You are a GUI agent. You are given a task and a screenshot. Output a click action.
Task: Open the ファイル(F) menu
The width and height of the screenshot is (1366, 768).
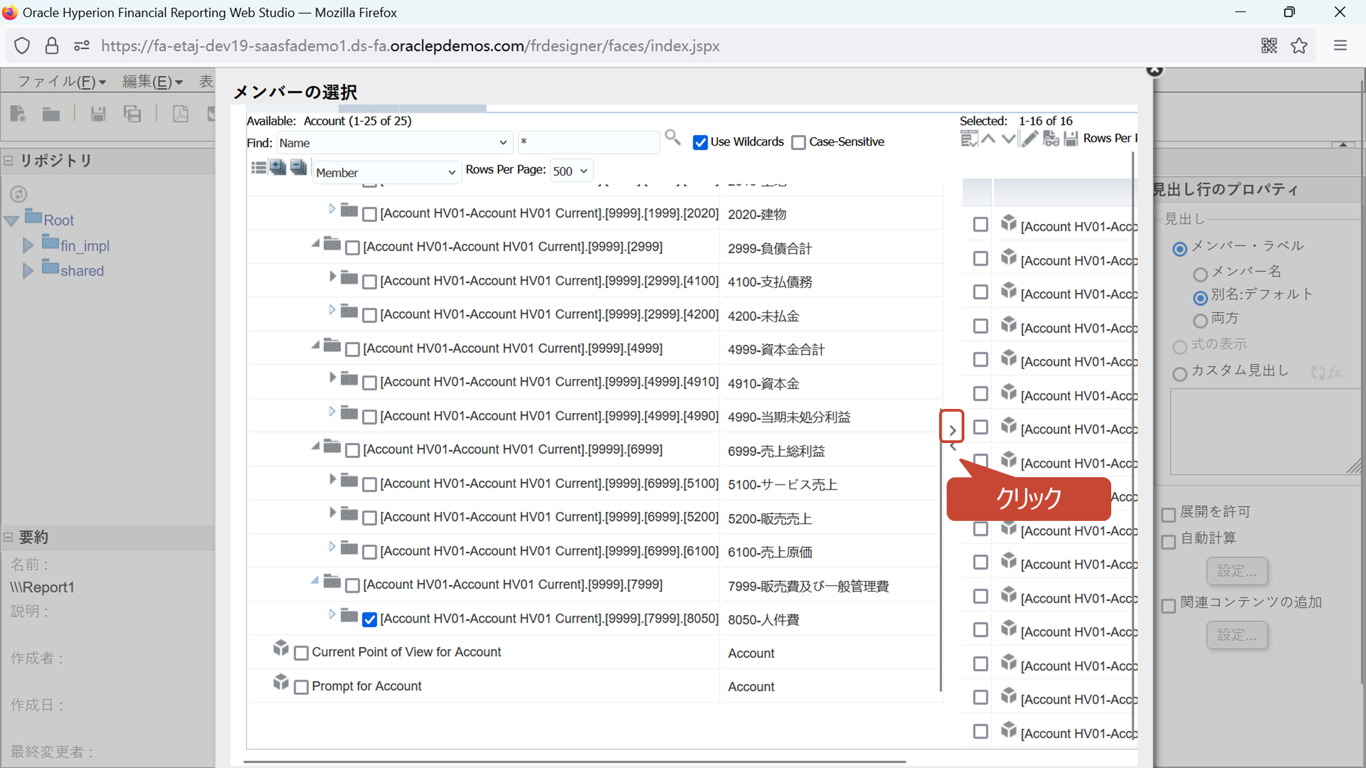tap(61, 82)
